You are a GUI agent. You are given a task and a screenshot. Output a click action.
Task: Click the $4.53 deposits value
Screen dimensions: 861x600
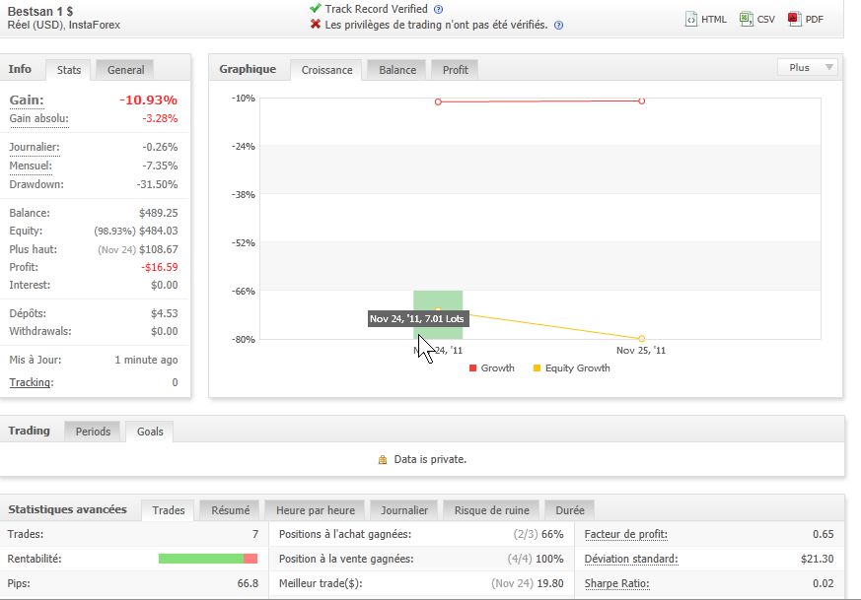point(164,313)
